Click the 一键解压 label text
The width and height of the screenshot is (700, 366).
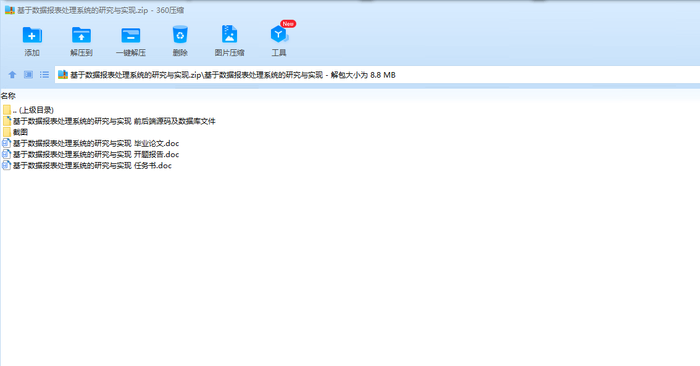[131, 52]
